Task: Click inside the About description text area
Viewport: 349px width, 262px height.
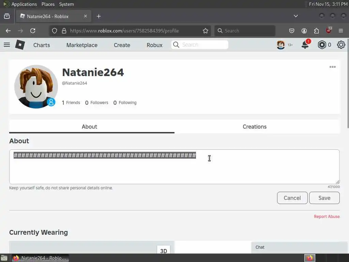Action: pos(174,167)
